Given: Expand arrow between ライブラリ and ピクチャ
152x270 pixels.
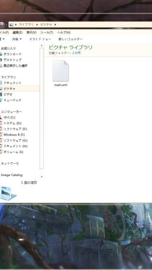Looking at the screenshot, I should 37,25.
